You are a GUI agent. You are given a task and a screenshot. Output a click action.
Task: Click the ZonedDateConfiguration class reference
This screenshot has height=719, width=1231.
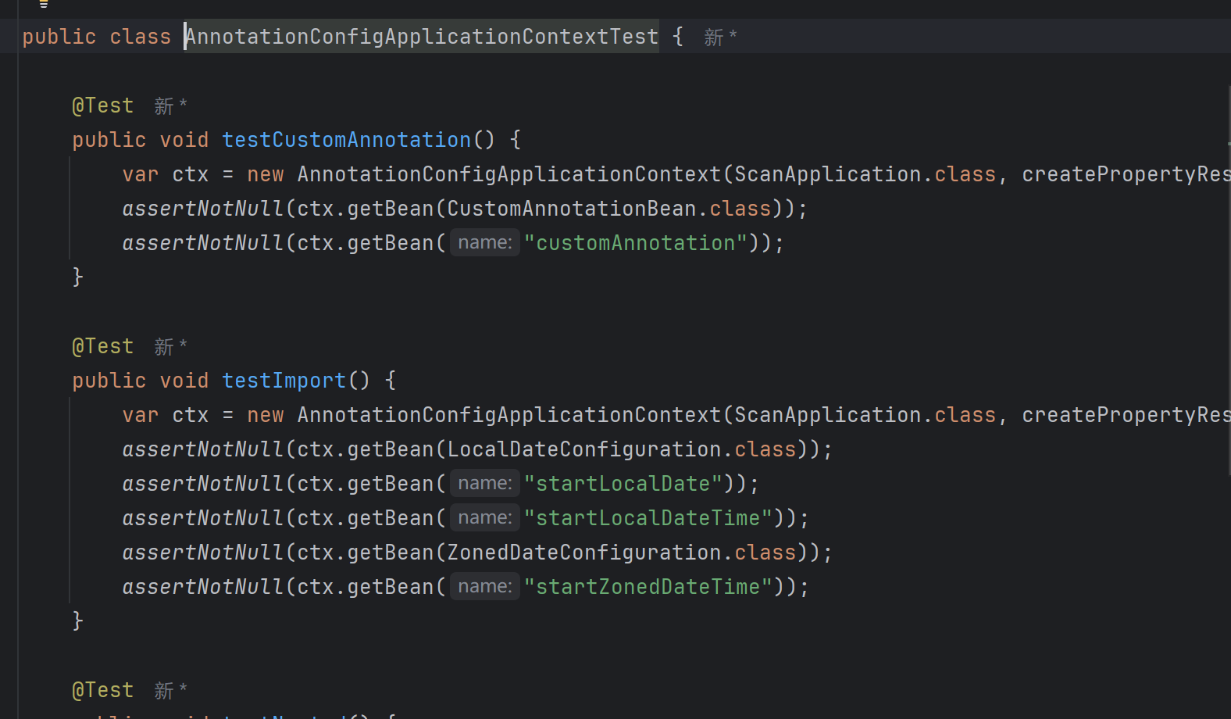[x=584, y=553]
